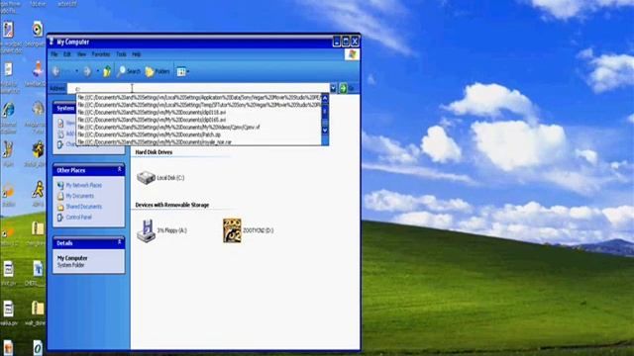Open the Shared Documents link
This screenshot has width=634, height=356.
click(83, 207)
